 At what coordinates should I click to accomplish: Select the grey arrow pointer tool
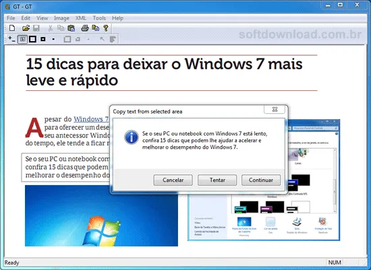[103, 39]
